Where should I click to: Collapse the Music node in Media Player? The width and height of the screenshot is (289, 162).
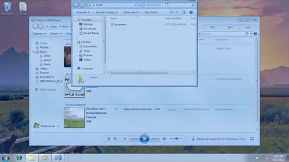pyautogui.click(x=33, y=52)
